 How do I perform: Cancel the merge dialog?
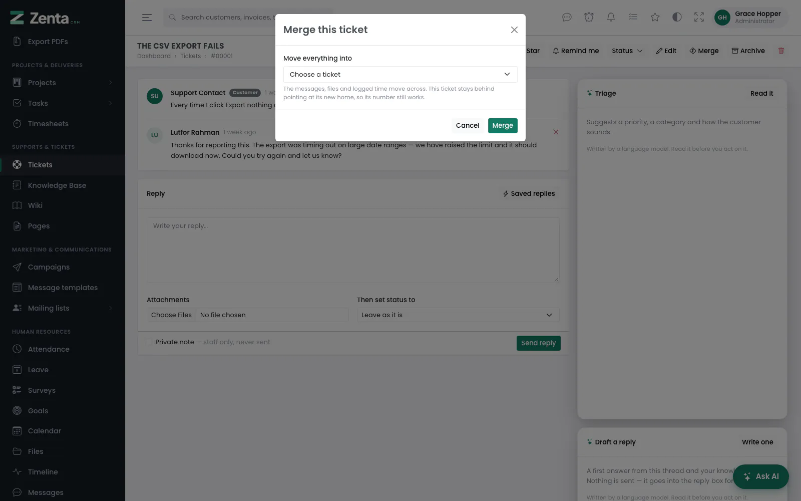click(x=468, y=126)
